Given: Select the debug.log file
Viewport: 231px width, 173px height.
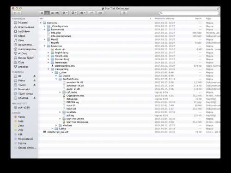Looking at the screenshot, I should click(72, 99).
